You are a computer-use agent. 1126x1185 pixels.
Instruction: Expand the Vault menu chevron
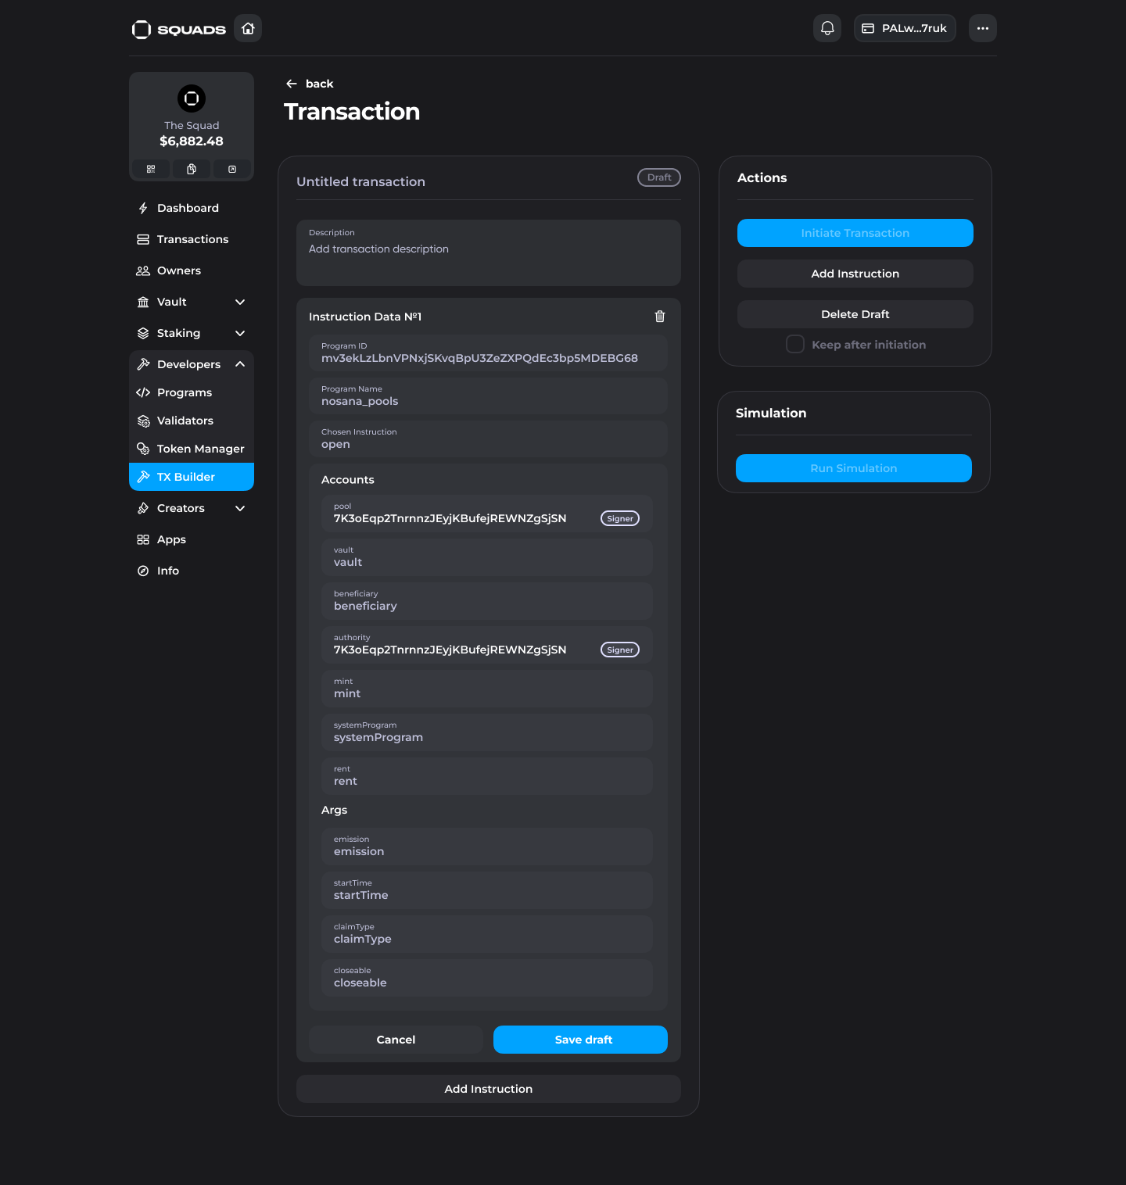click(x=240, y=303)
